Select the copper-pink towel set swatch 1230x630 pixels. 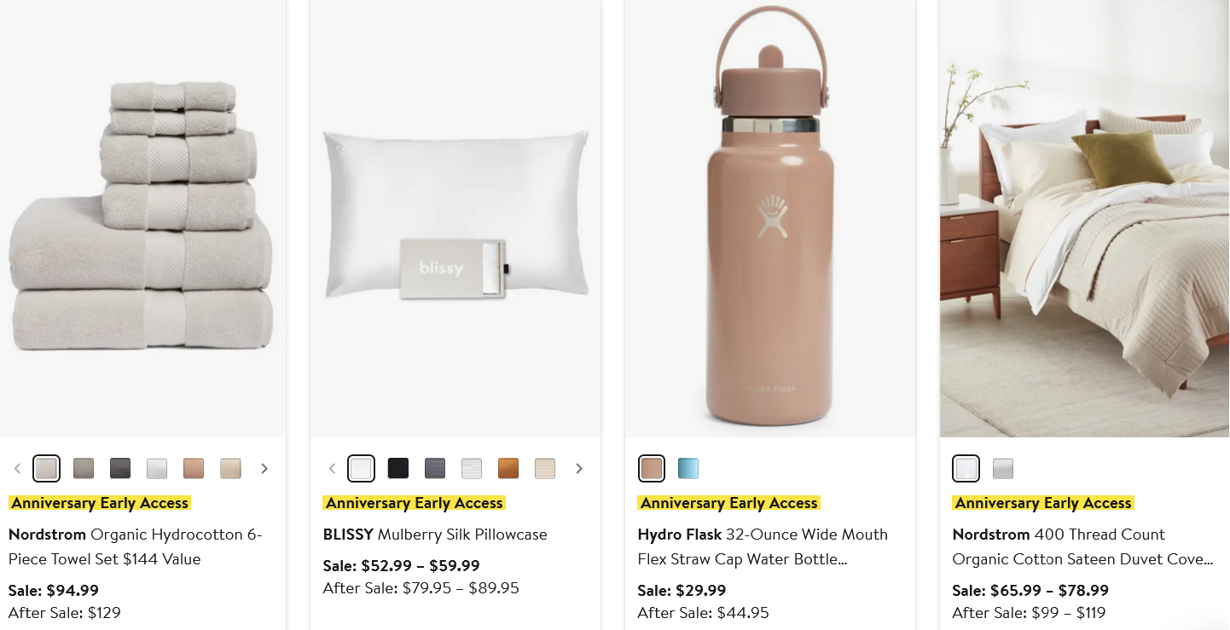194,468
